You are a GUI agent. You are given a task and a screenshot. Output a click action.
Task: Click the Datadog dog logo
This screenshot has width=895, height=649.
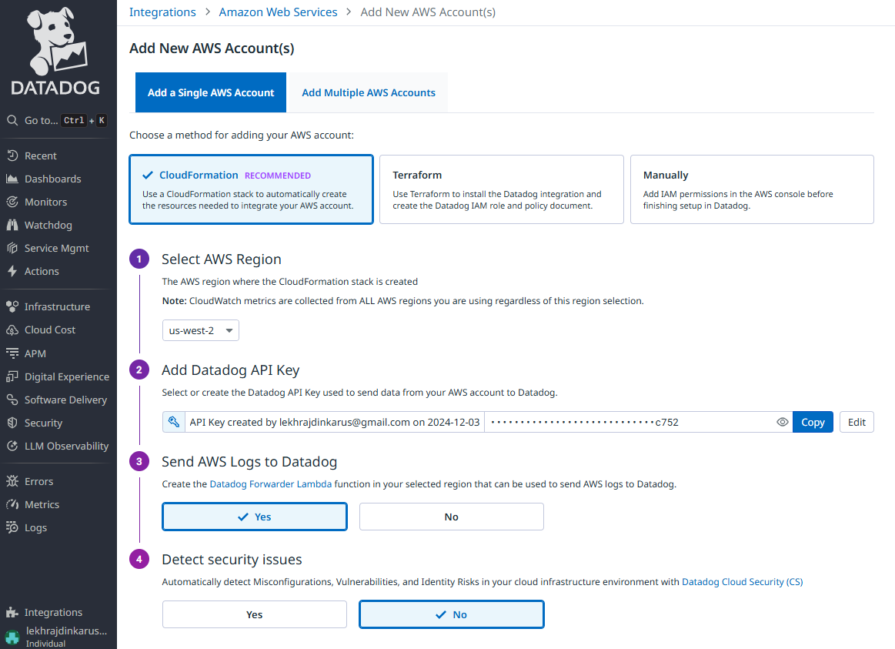pos(56,51)
